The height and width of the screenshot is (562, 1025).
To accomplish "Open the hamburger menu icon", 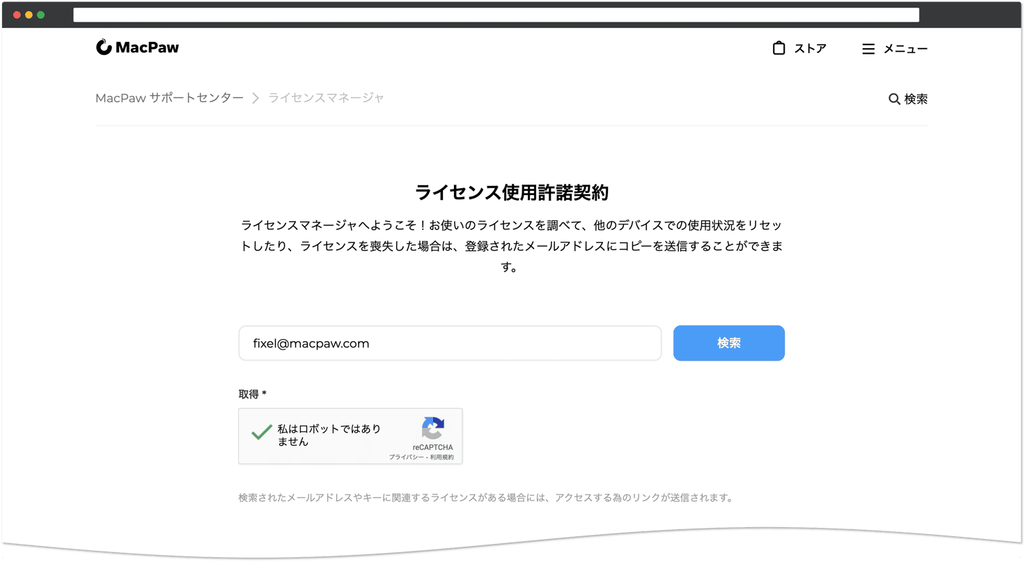I will click(868, 49).
